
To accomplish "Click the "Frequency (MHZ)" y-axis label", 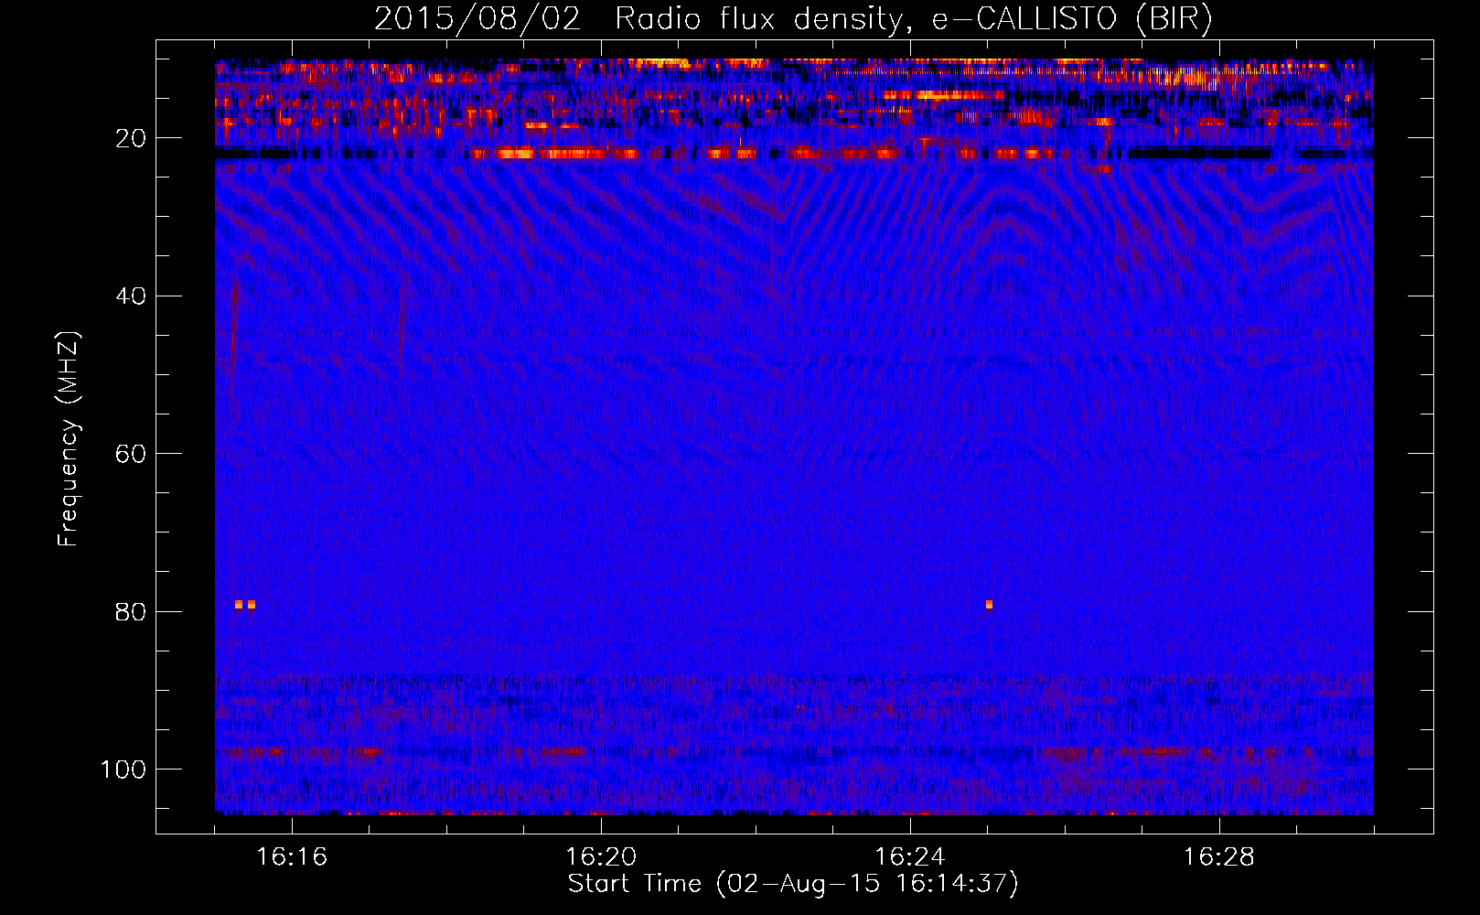I will point(69,439).
